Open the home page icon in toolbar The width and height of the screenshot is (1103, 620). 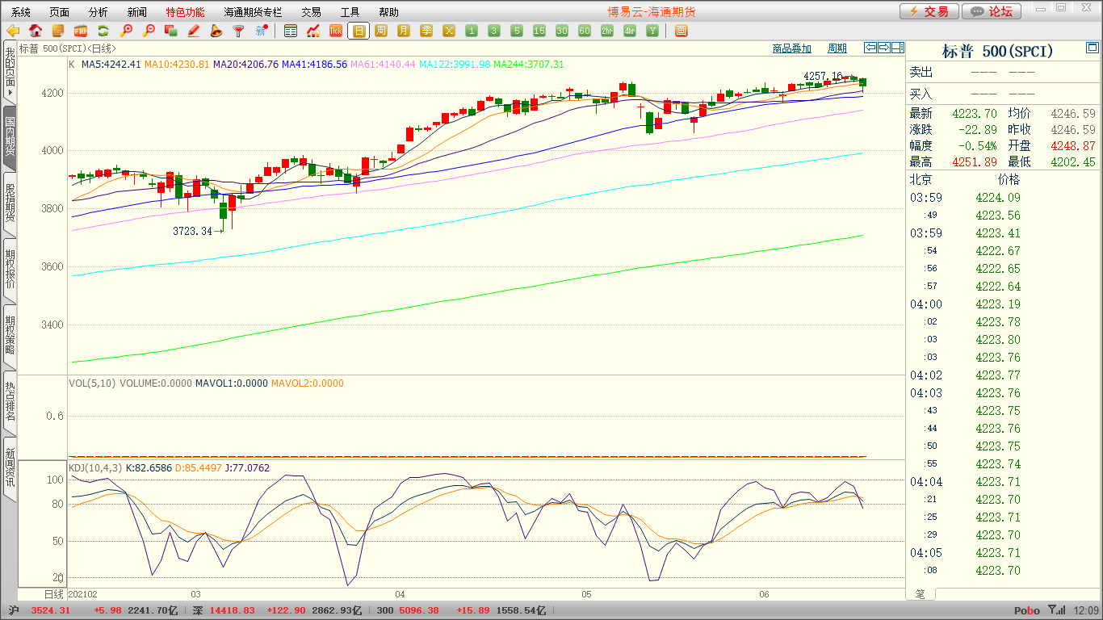36,31
